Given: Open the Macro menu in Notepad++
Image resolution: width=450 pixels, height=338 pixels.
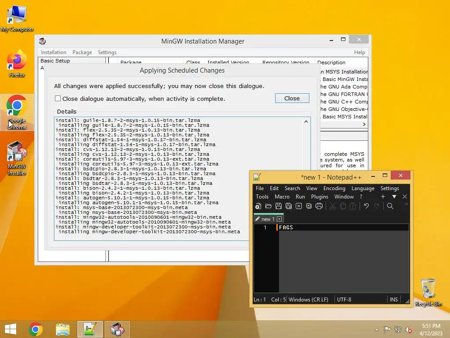Looking at the screenshot, I should click(282, 197).
